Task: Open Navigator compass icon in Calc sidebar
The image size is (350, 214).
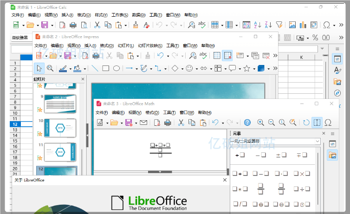Action: 337,93
